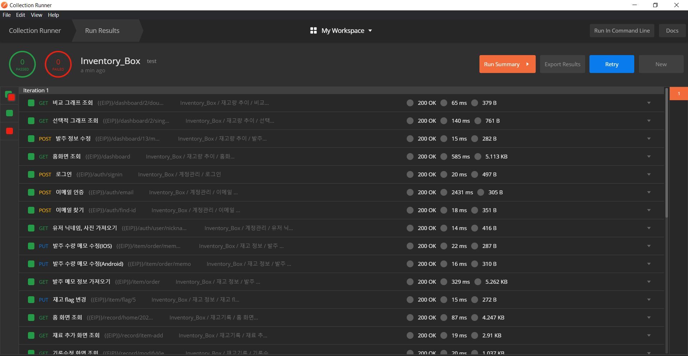
Task: Click the 0 Failed red circle
Action: [58, 64]
